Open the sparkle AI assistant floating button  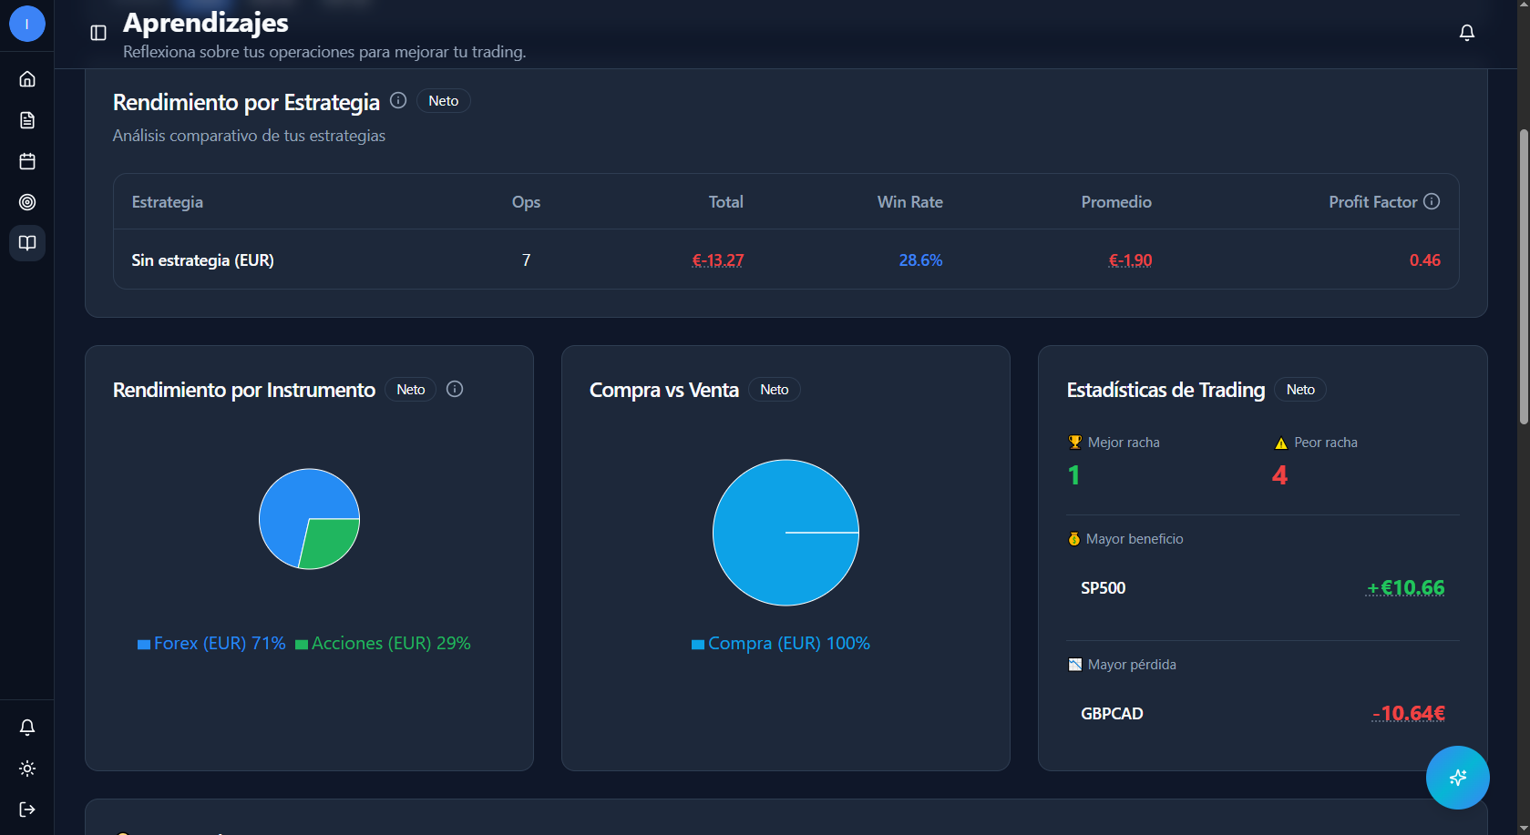click(1457, 777)
